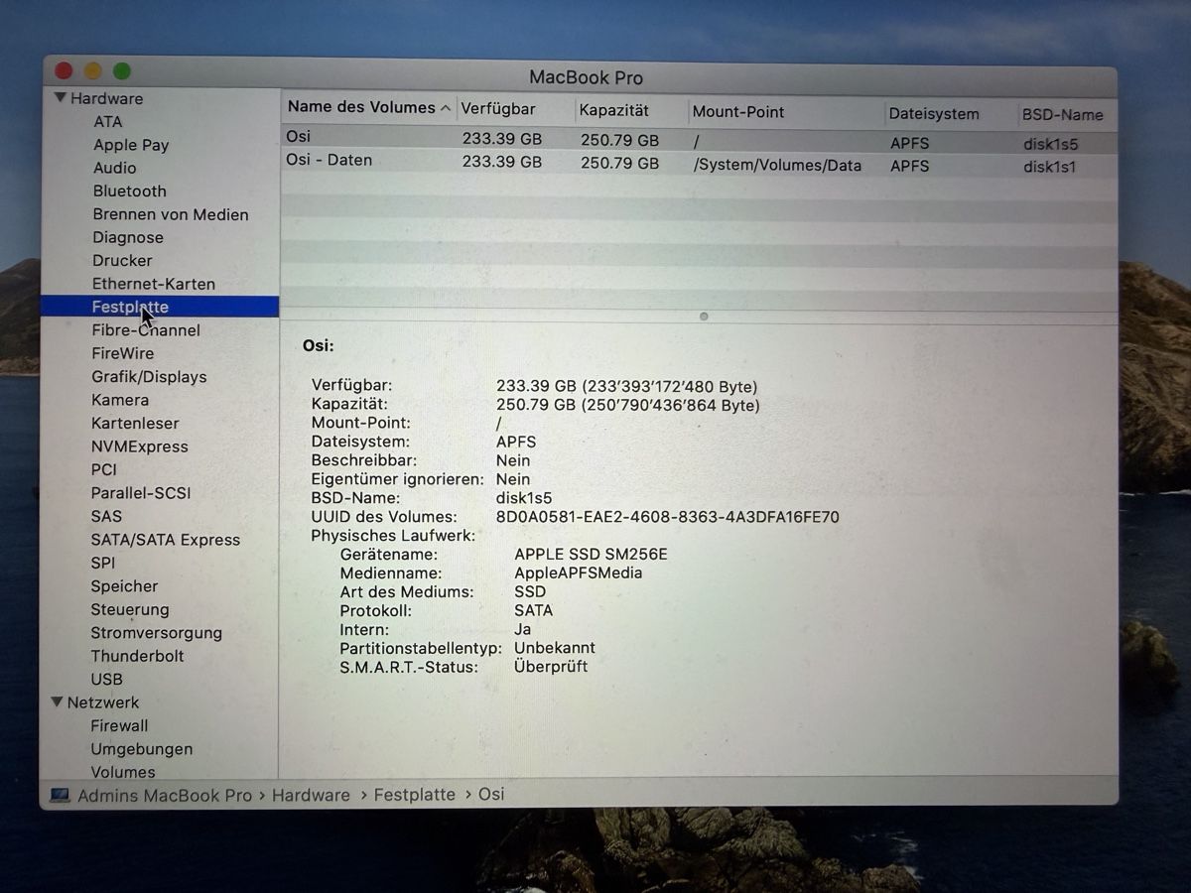Image resolution: width=1191 pixels, height=893 pixels.
Task: Sort by Name des Volumes column
Action: click(x=361, y=107)
